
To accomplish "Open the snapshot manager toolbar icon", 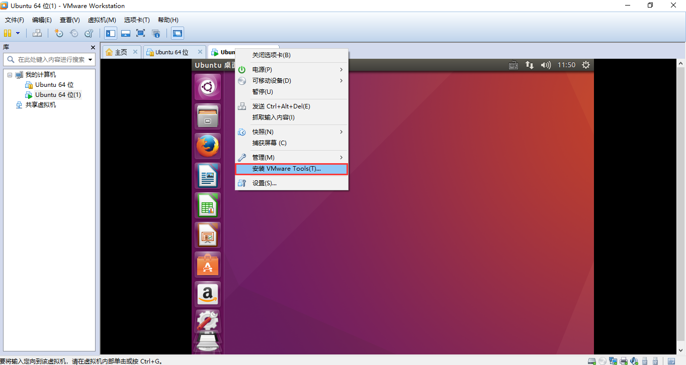I will click(x=89, y=33).
